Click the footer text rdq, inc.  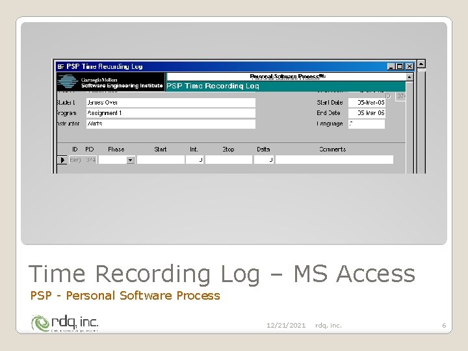(328, 326)
